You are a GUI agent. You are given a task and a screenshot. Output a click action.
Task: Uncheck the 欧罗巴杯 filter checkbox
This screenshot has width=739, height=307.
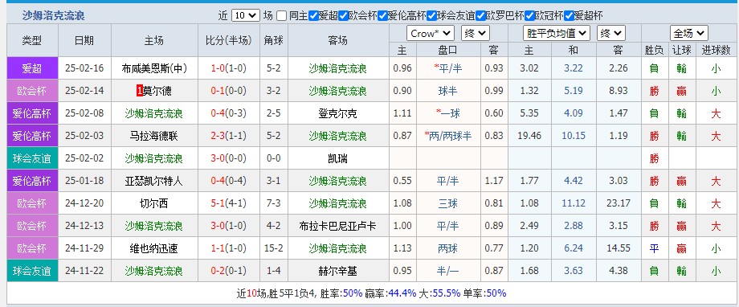click(x=480, y=15)
